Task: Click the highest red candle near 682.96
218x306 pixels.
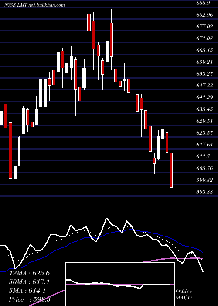Action: 89,22
